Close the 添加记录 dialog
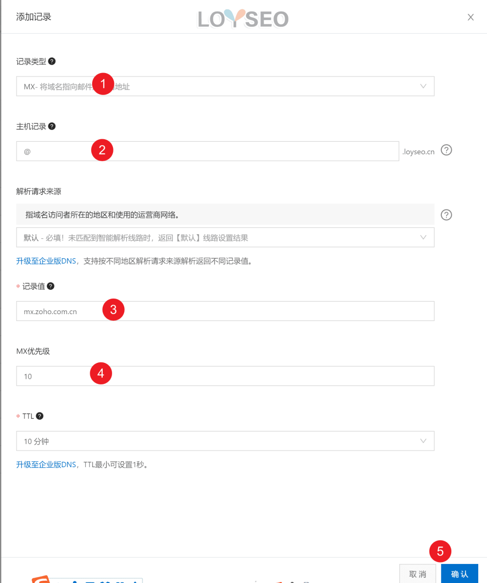 (x=470, y=17)
